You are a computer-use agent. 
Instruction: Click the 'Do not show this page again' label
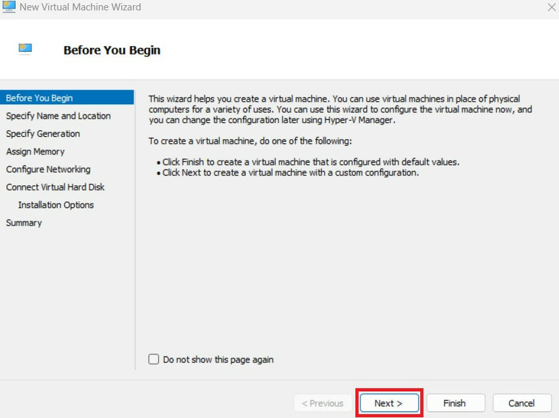click(218, 360)
